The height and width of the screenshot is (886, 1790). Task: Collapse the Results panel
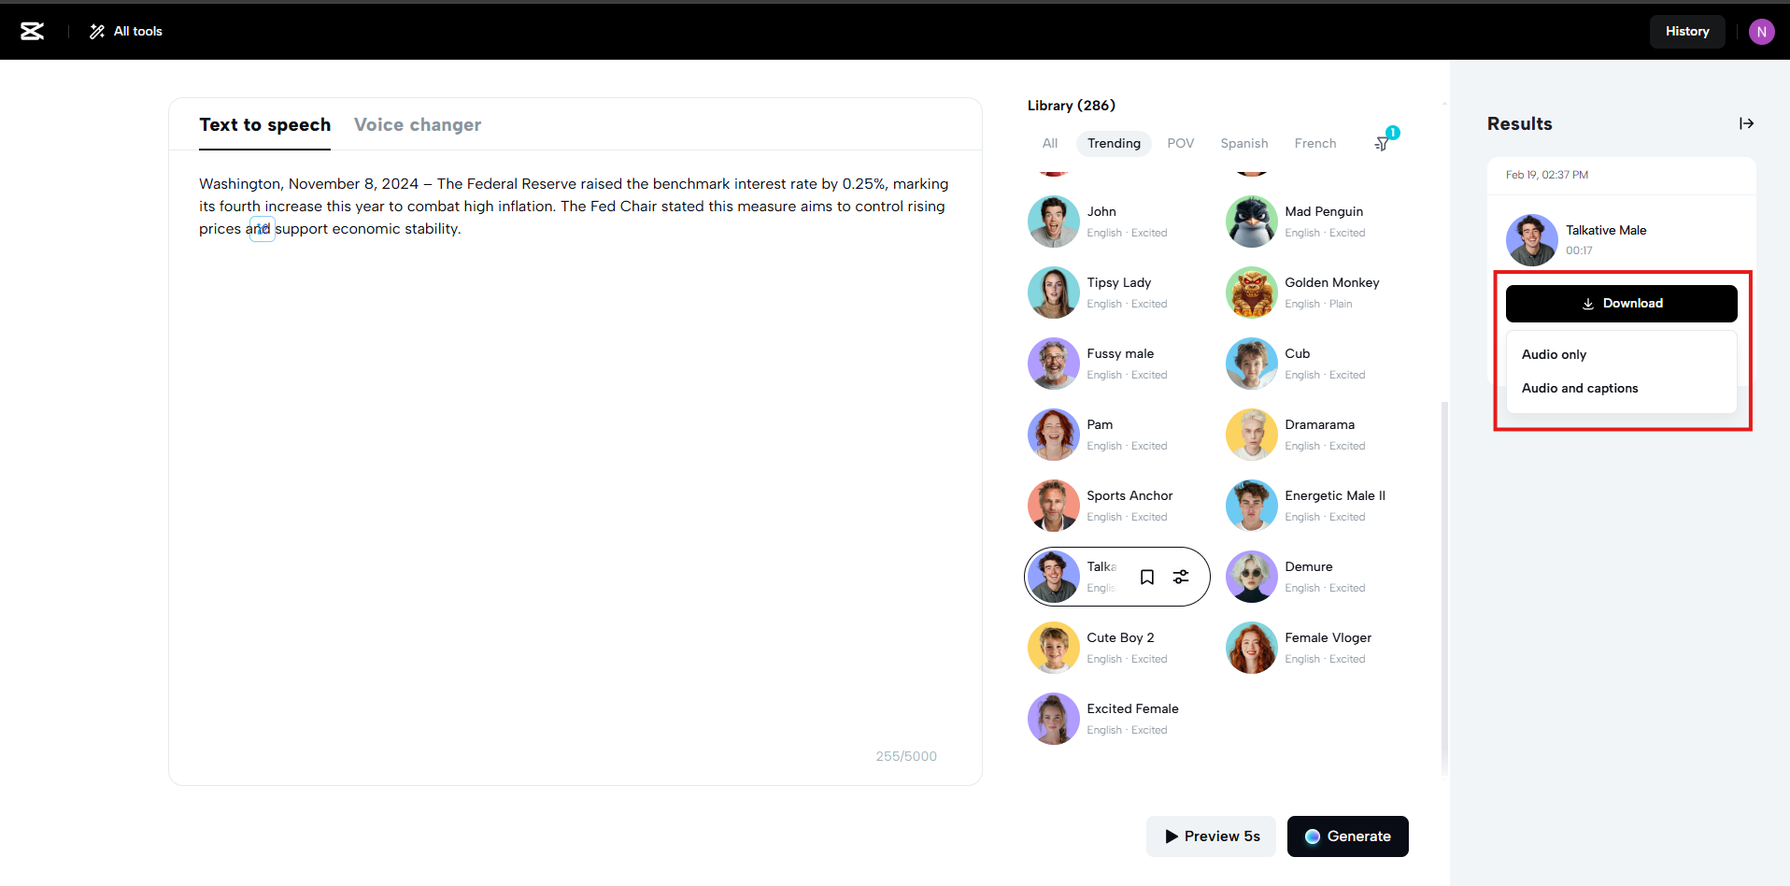click(1746, 123)
